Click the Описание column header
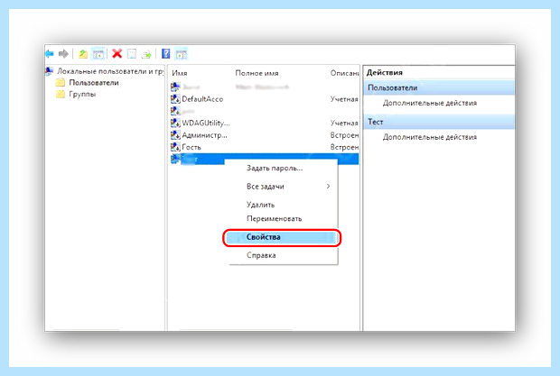560x376 pixels. pos(344,73)
